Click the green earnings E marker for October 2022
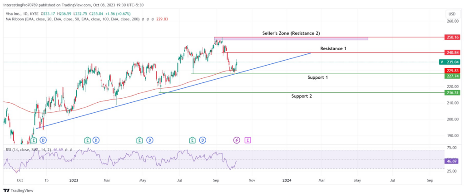This screenshot has width=465, height=196. pyautogui.click(x=34, y=140)
